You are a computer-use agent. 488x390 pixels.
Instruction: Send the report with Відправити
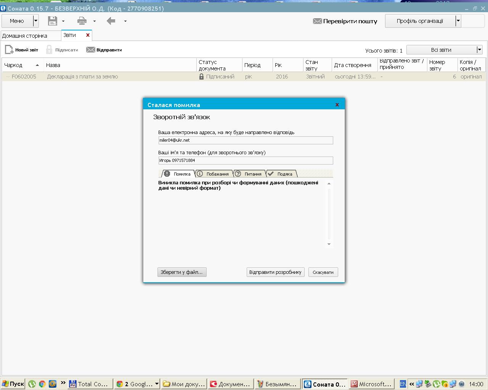point(104,50)
